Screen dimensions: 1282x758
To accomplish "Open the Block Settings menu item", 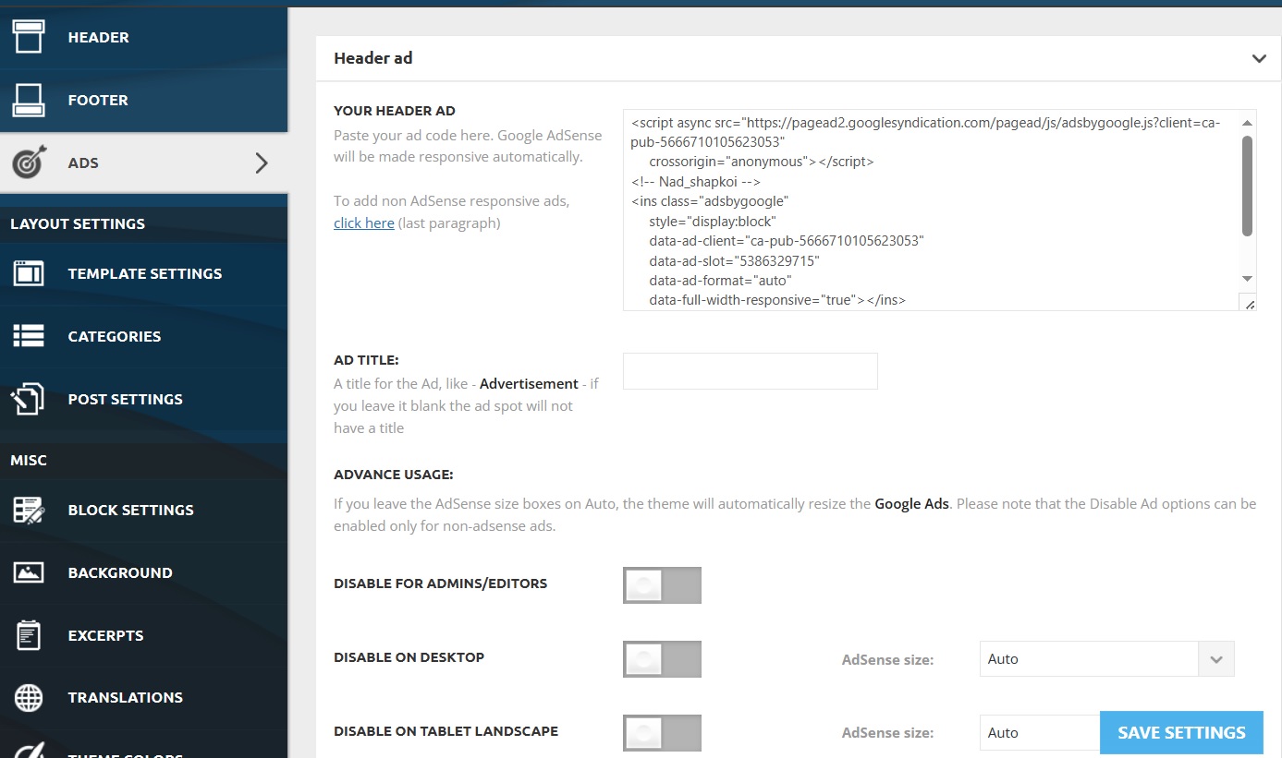I will [x=144, y=510].
